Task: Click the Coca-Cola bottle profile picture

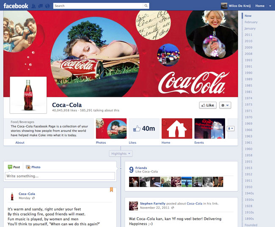Action: tap(28, 95)
